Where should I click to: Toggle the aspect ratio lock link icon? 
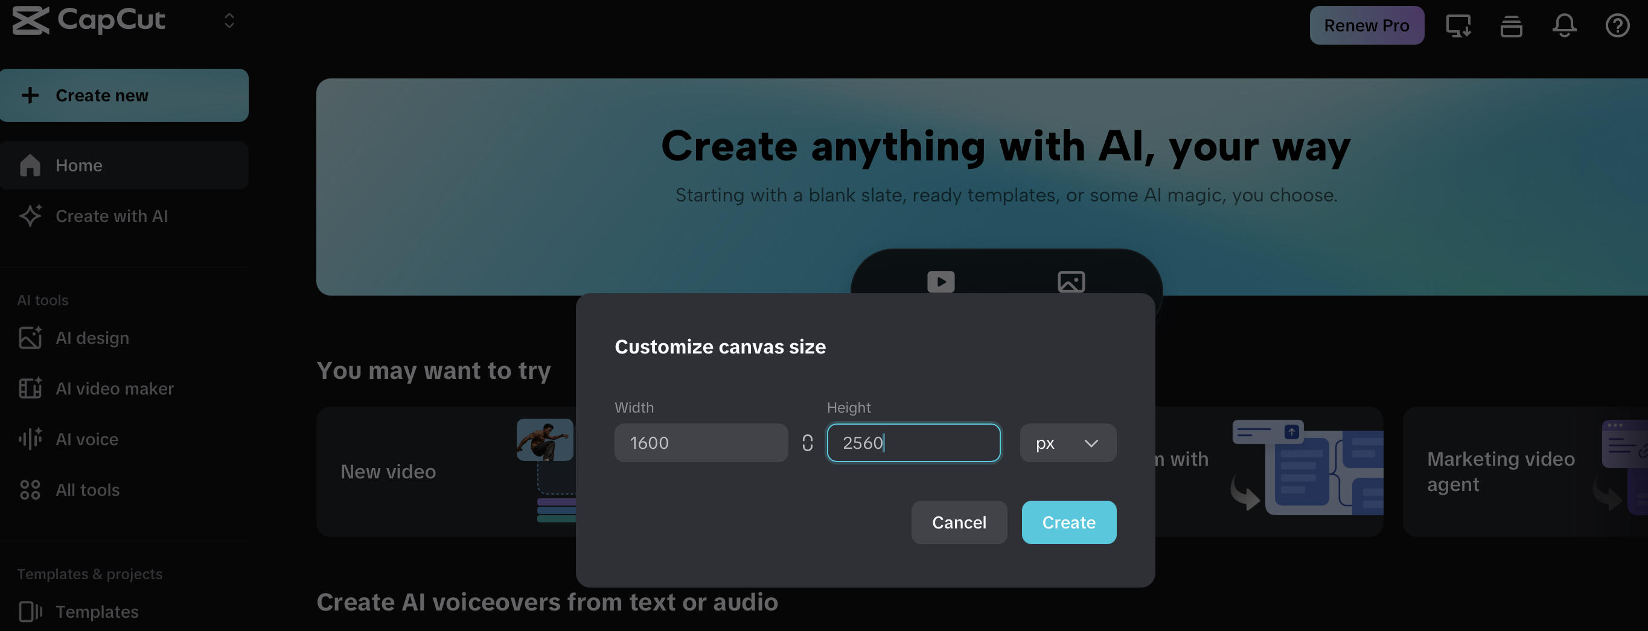point(807,442)
